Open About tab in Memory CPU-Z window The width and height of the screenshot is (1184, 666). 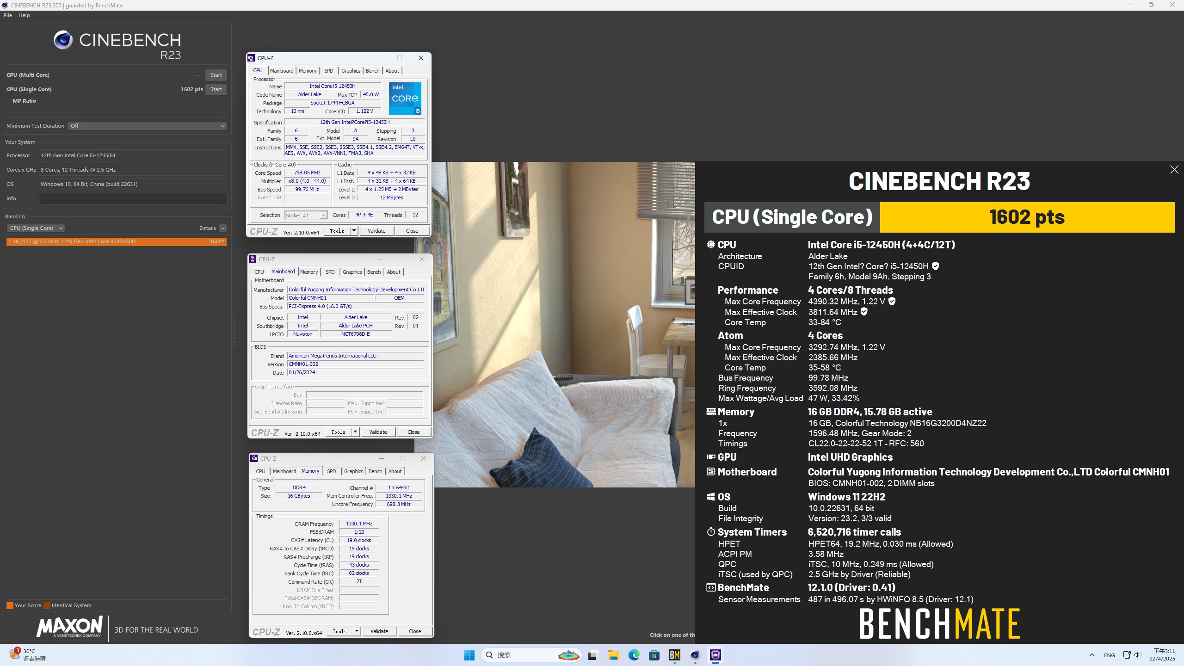click(395, 471)
